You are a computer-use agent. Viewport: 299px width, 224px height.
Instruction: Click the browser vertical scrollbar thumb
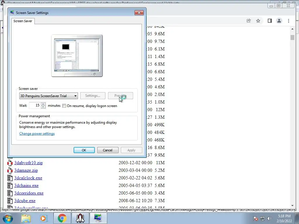[292, 38]
